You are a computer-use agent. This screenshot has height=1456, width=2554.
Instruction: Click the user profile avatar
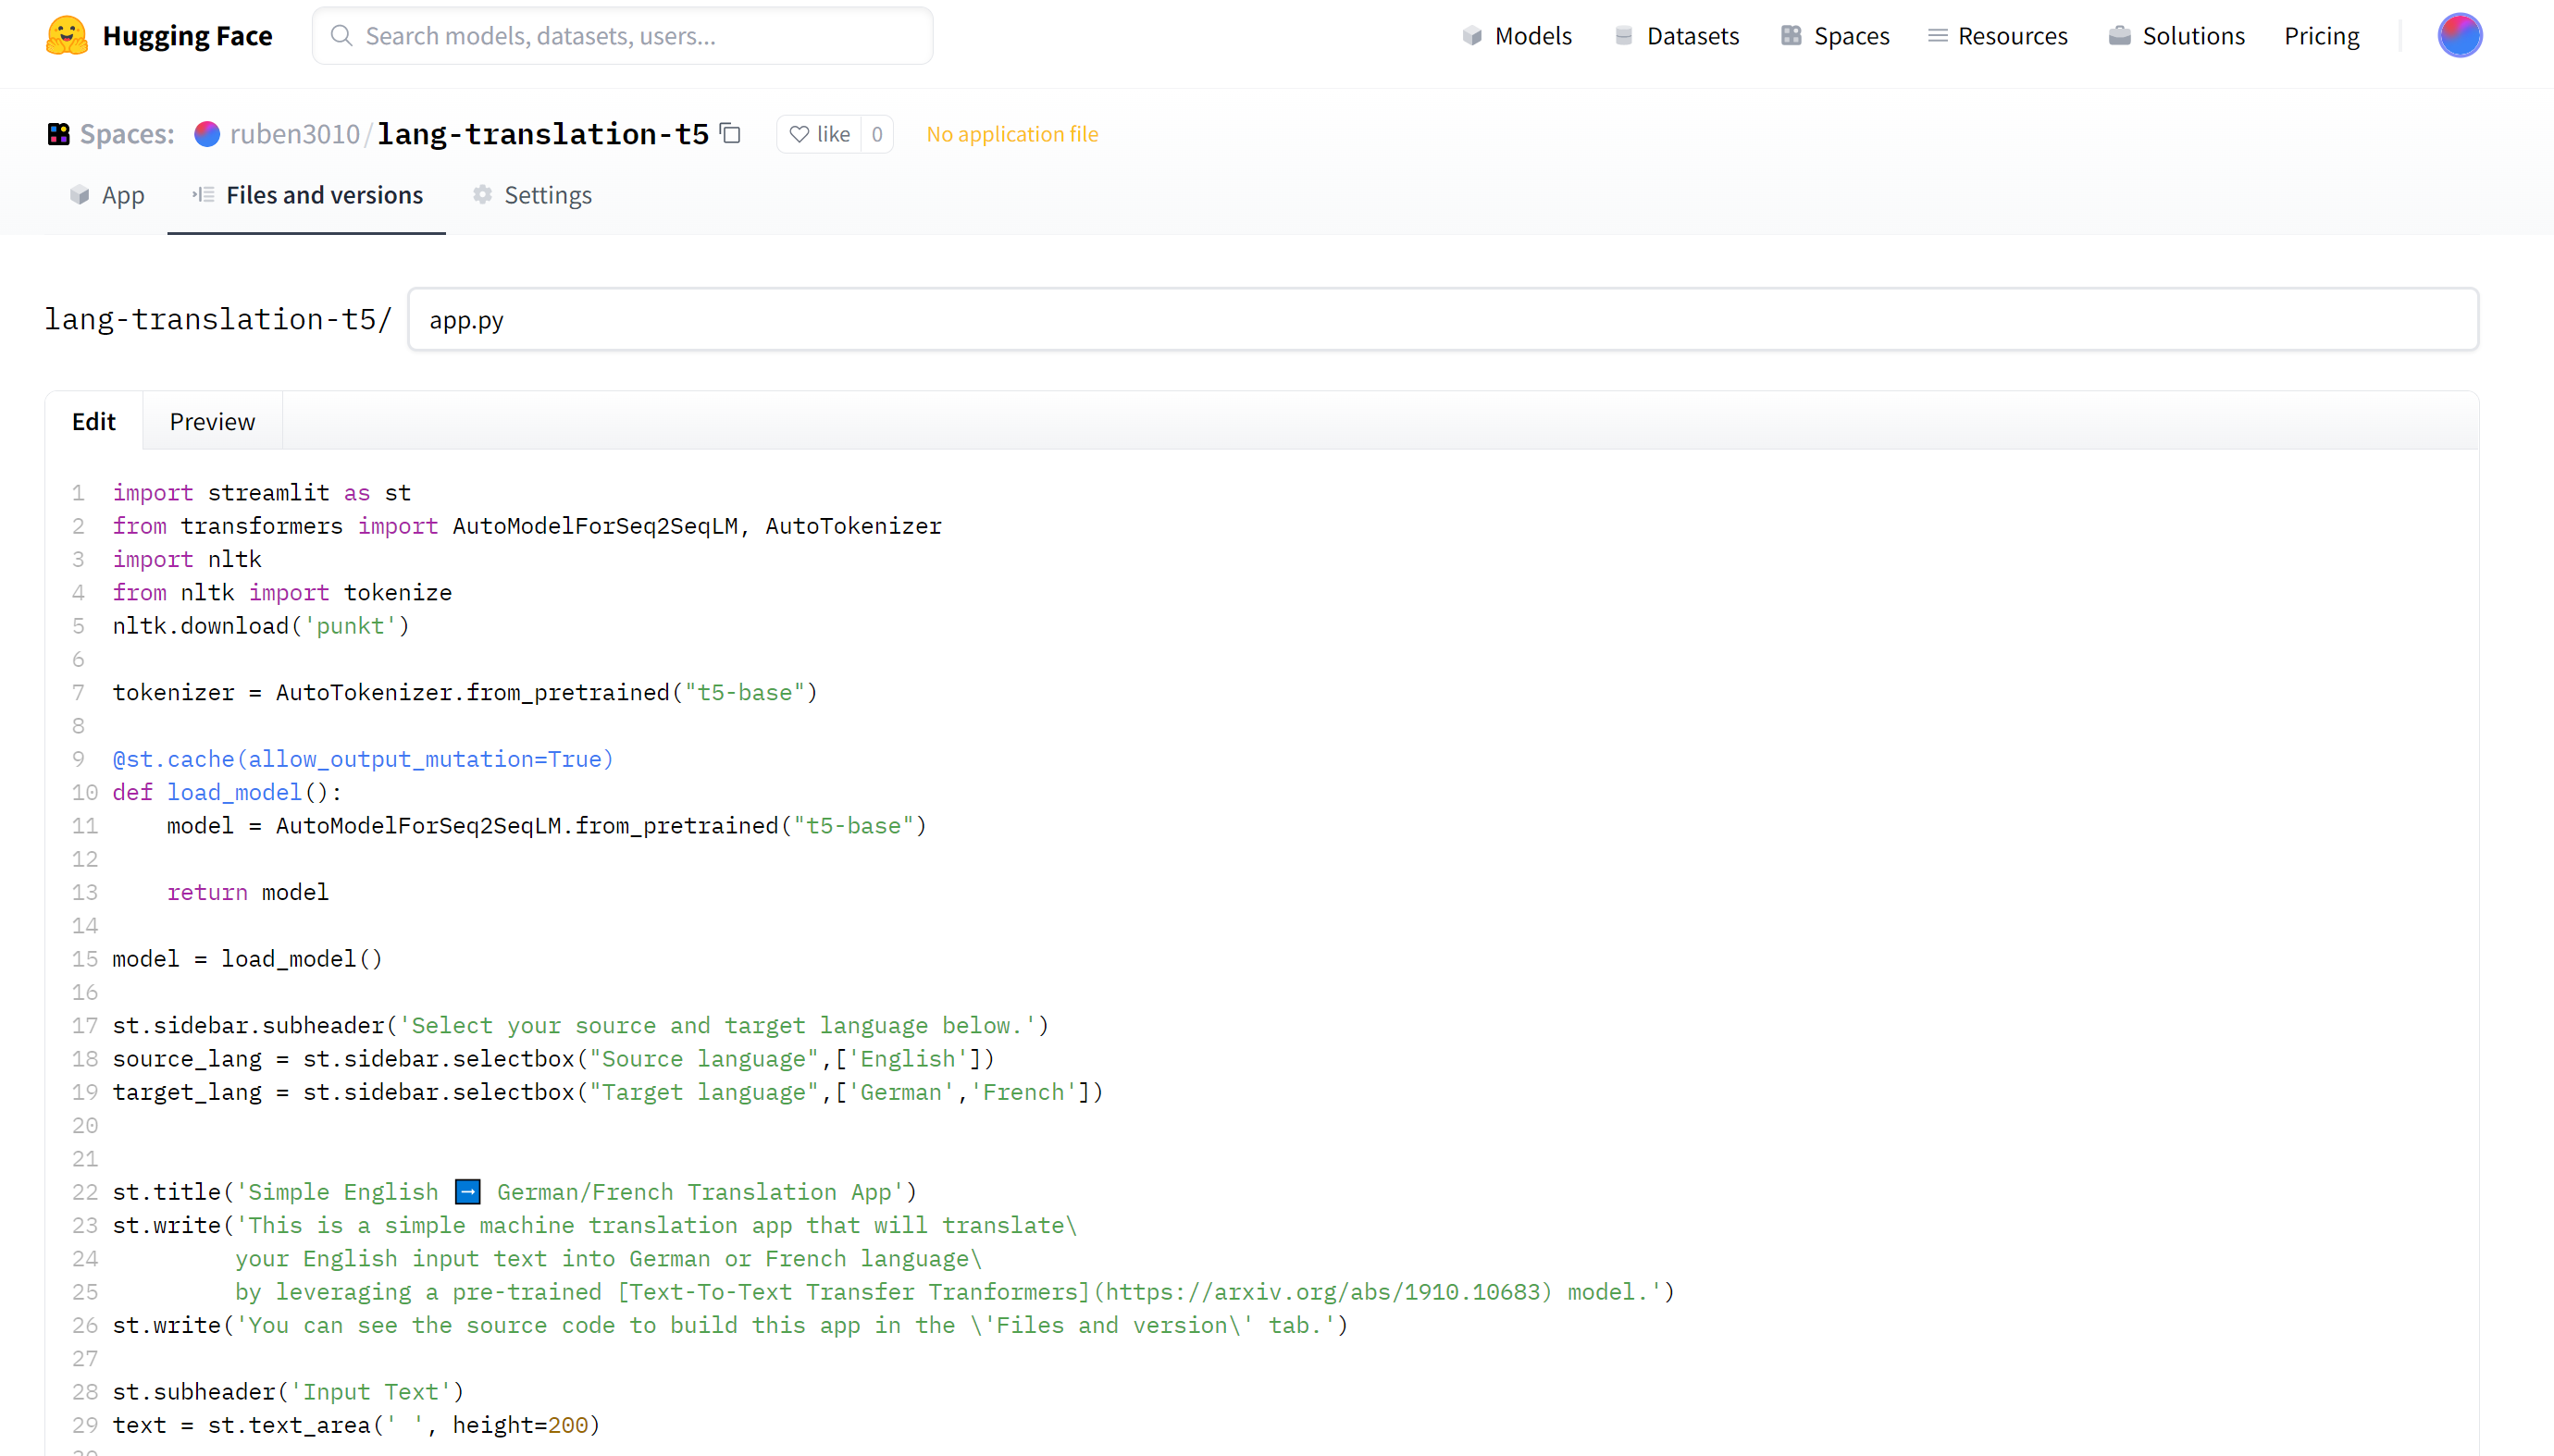click(2459, 36)
